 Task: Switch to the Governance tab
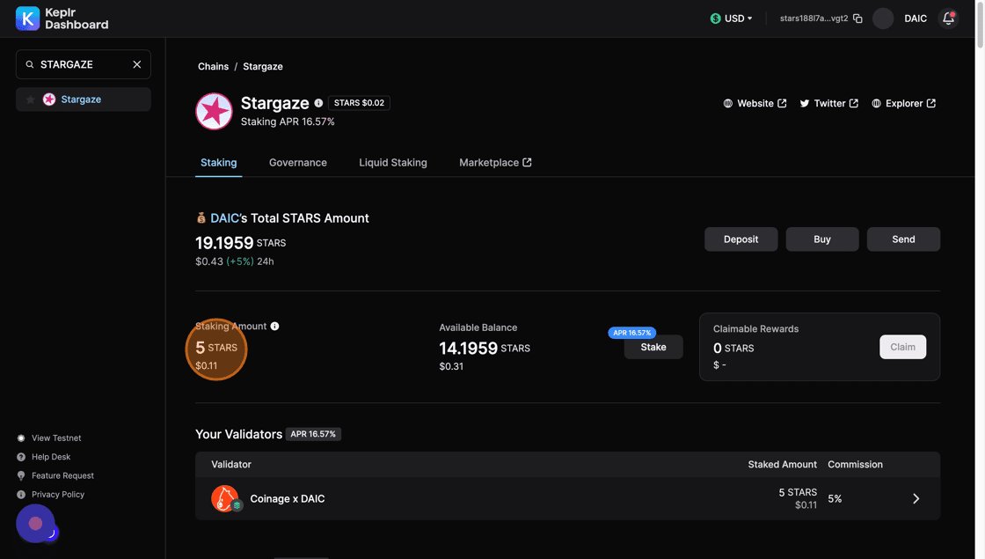point(297,163)
